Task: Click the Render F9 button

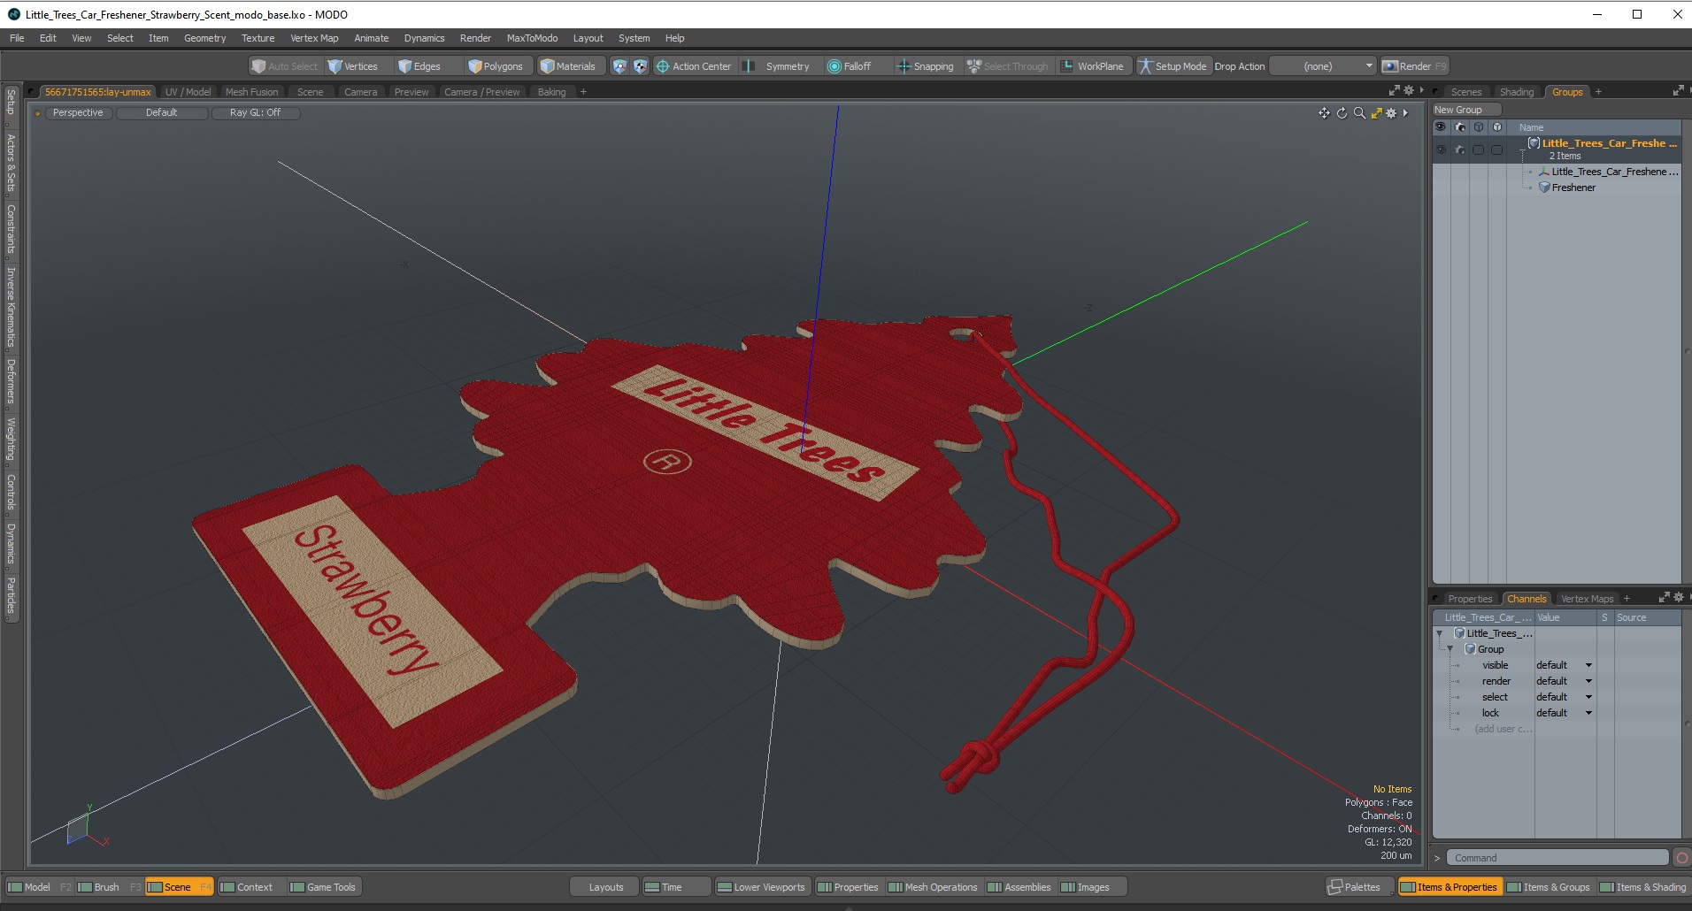Action: [x=1414, y=66]
